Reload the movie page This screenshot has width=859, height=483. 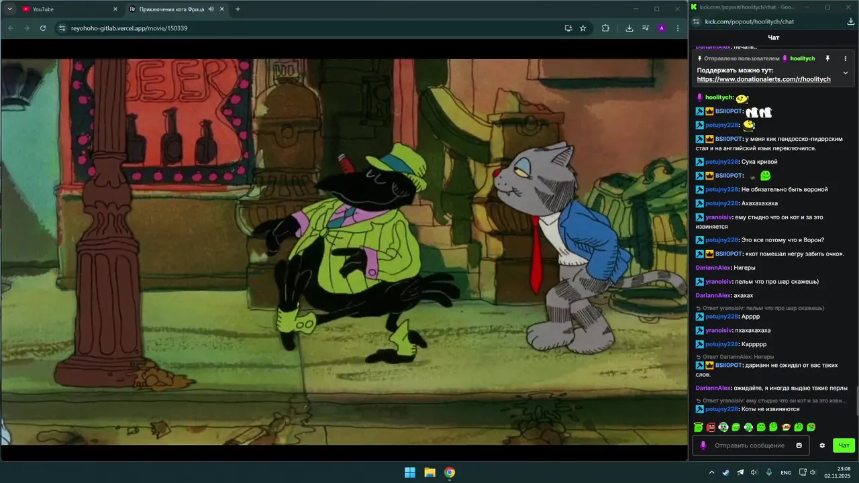click(x=43, y=28)
